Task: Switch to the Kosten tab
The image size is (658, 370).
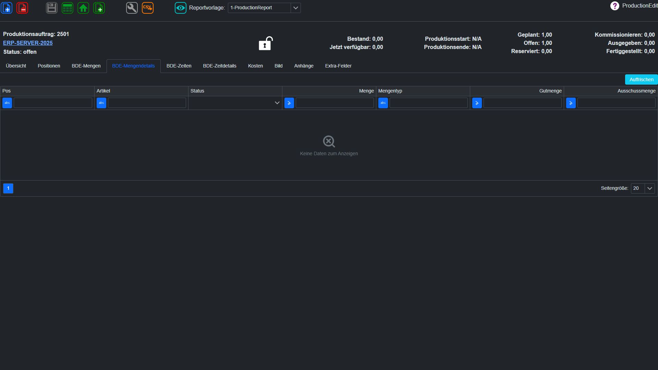Action: 256,66
